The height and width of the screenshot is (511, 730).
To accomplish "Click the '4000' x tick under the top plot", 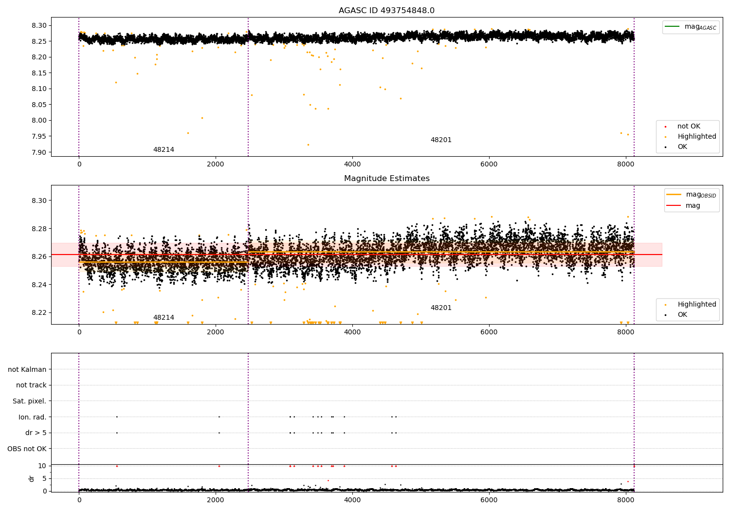I will (x=352, y=164).
